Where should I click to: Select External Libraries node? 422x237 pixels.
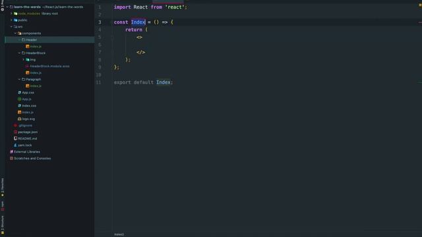click(27, 152)
